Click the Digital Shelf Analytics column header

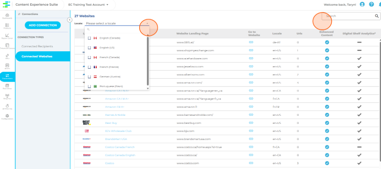(359, 33)
